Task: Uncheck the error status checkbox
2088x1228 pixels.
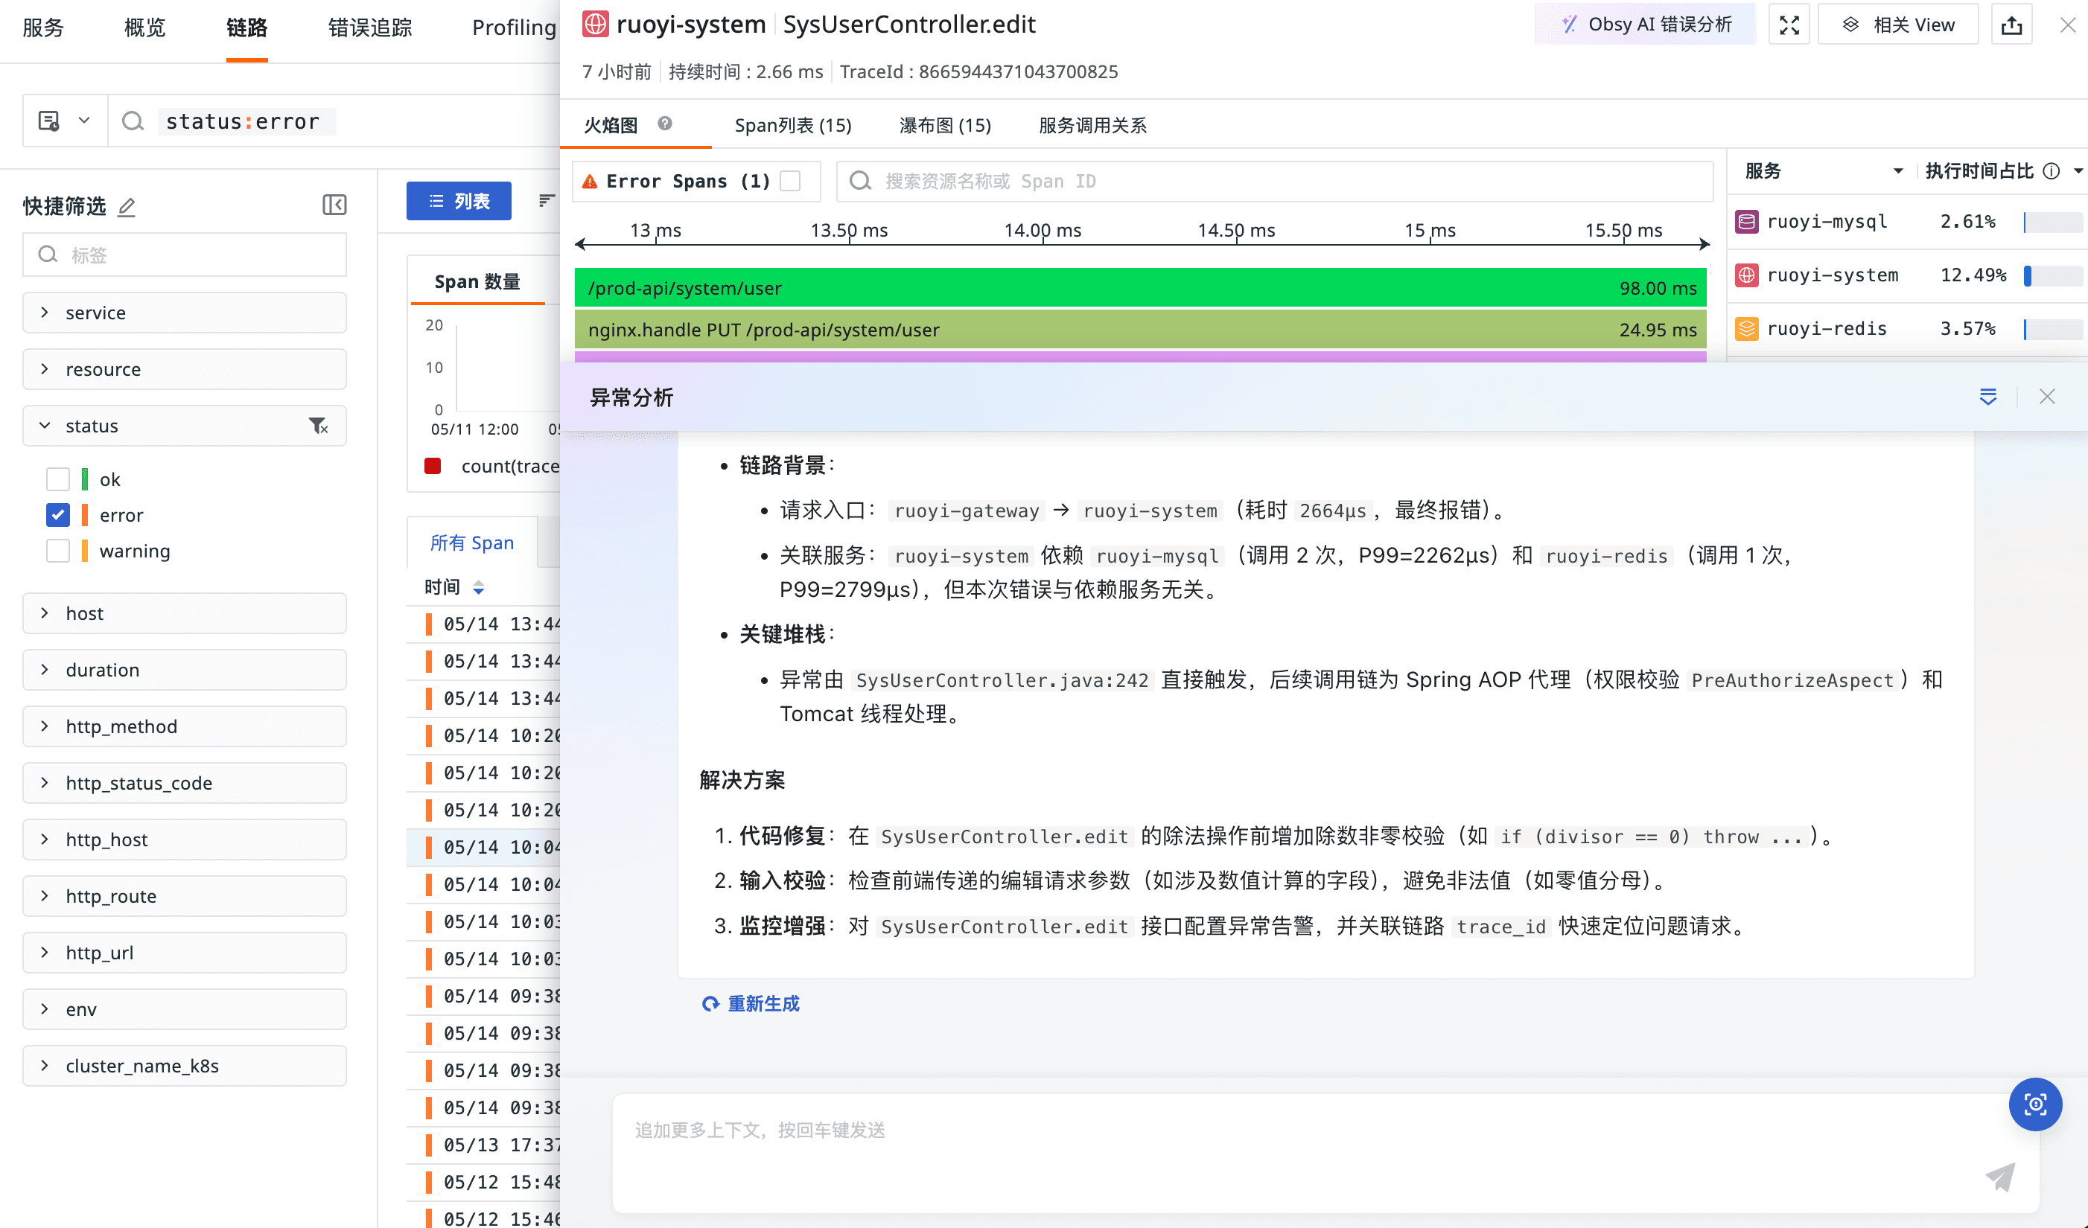Action: pyautogui.click(x=58, y=515)
